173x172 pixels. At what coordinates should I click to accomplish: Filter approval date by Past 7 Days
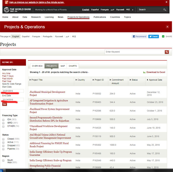(8, 76)
